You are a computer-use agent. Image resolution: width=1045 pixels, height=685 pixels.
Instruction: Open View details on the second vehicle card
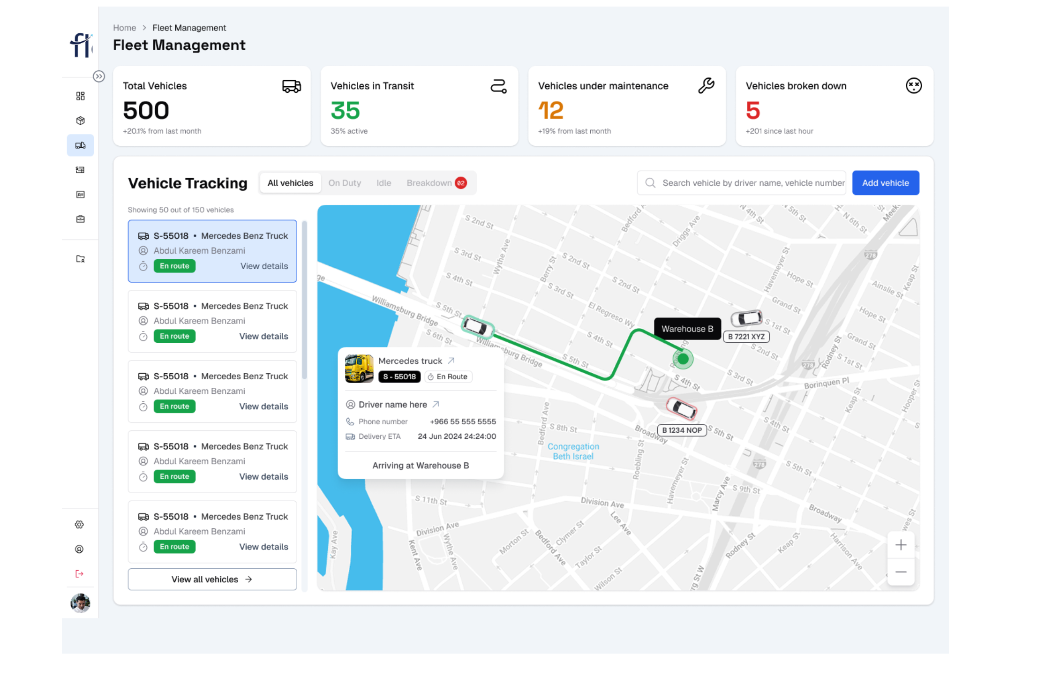pyautogui.click(x=264, y=336)
